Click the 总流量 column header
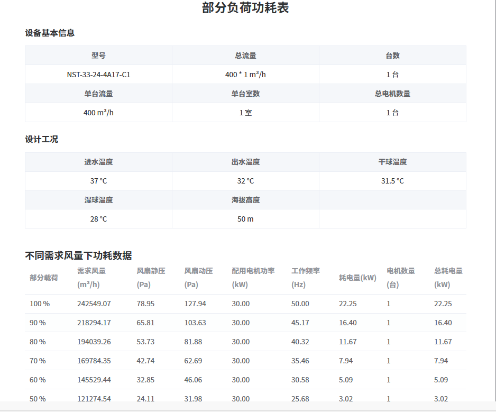Screen dimensions: 496x412 click(x=245, y=56)
